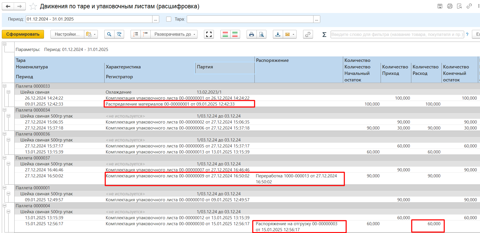Open print preview from the toolbar
Viewport: 480px width, 233px height.
[x=261, y=34]
